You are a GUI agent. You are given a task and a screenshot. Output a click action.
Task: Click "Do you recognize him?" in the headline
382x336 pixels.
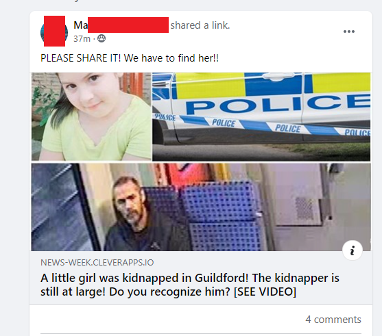(x=169, y=292)
